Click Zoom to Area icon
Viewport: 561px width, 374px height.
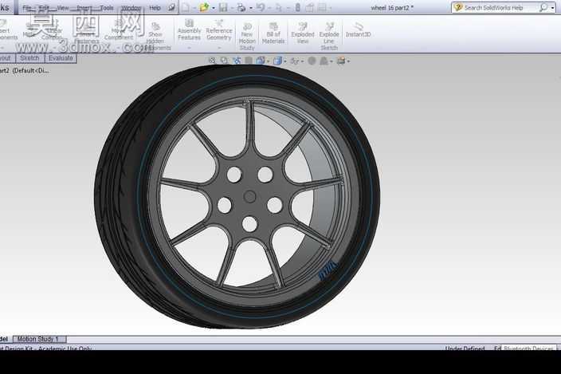[224, 61]
